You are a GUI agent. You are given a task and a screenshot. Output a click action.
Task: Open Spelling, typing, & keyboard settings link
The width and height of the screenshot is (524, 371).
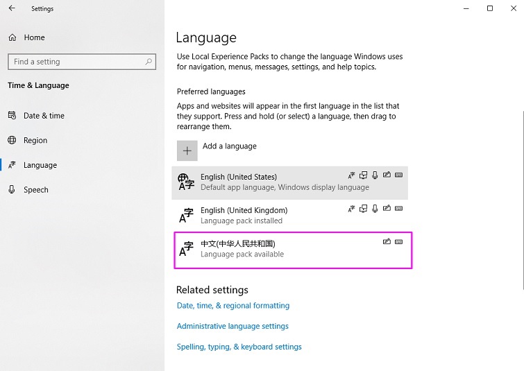(239, 347)
